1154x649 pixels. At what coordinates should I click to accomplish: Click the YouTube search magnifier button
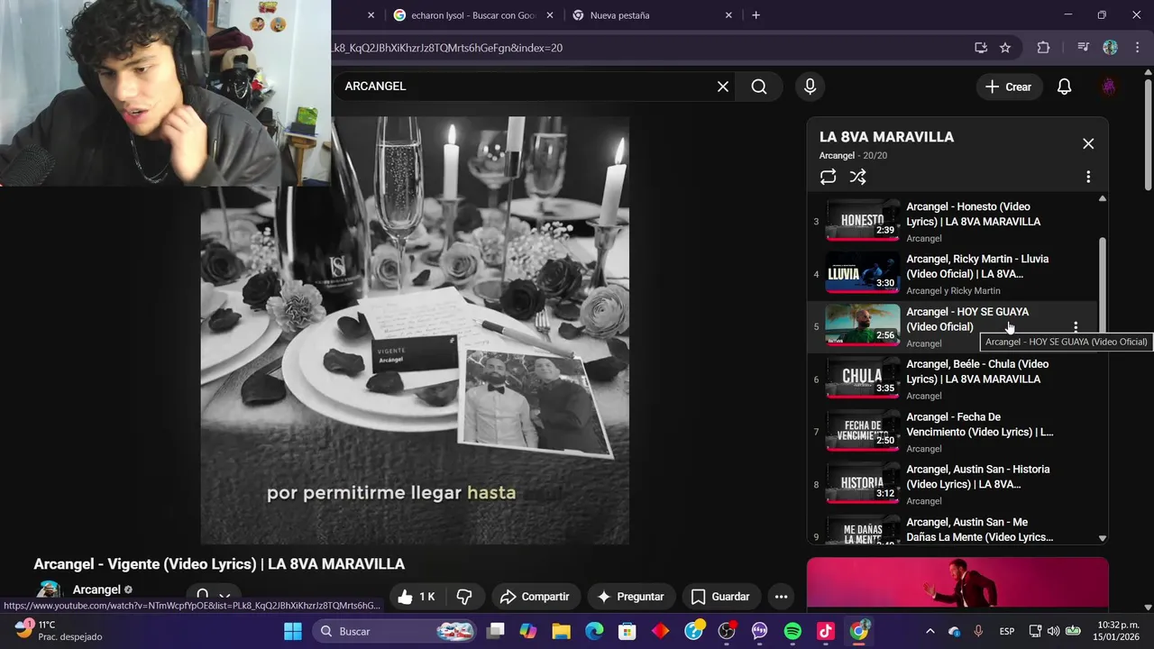coord(759,87)
